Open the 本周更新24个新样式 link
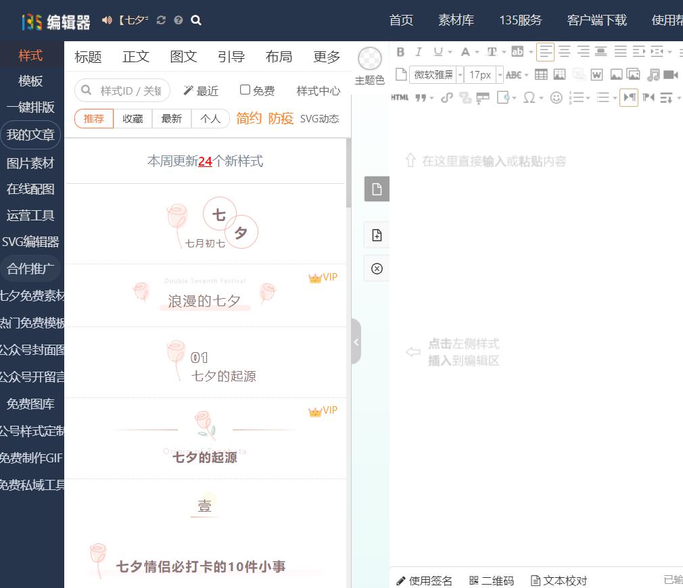The width and height of the screenshot is (683, 588). click(205, 162)
